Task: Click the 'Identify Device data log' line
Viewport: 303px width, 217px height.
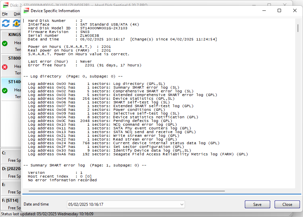Action: click(110, 151)
